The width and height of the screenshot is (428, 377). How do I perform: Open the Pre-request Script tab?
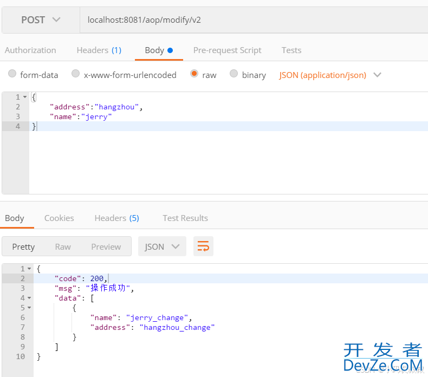tap(228, 50)
